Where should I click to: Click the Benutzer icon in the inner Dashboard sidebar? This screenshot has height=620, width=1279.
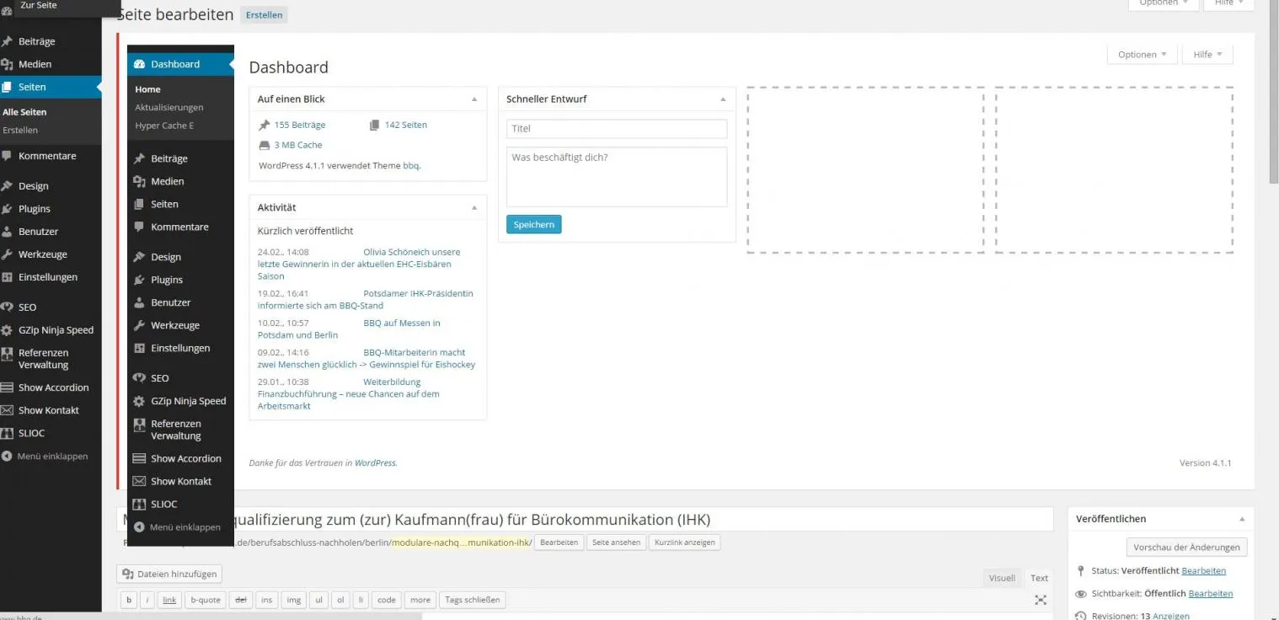(140, 302)
